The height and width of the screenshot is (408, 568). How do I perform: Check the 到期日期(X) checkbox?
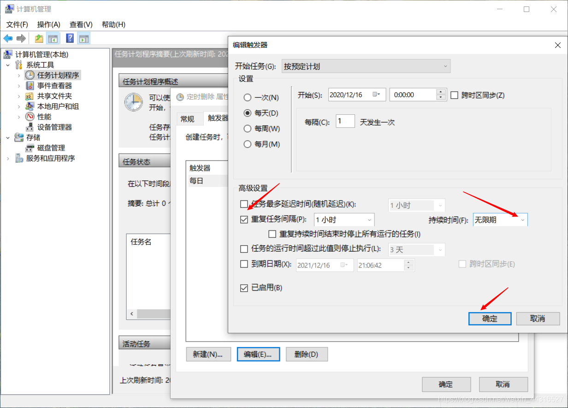pyautogui.click(x=244, y=265)
